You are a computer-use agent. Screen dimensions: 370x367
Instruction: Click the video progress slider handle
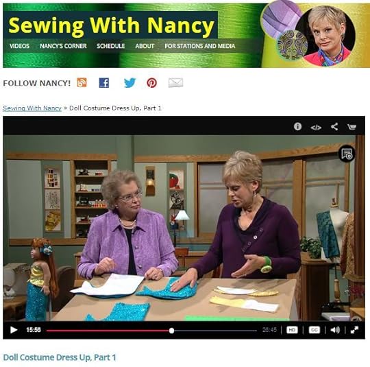tap(171, 331)
